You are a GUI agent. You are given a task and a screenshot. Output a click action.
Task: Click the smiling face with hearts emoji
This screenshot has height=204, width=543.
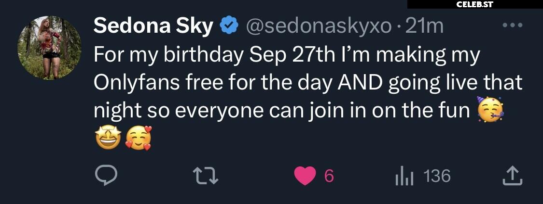coord(139,138)
